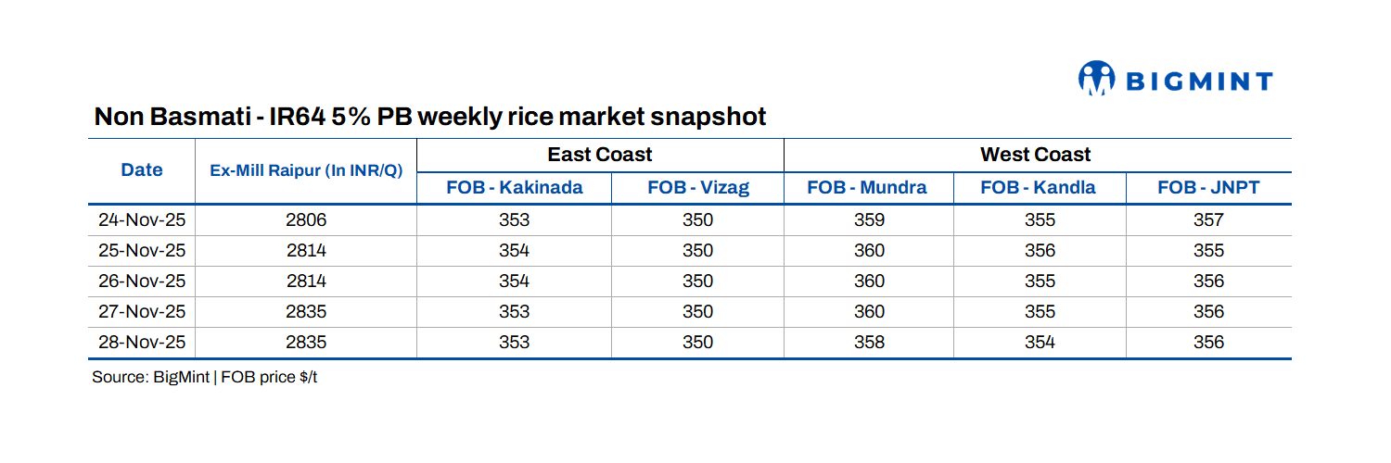Screen dimensions: 1391x463
Task: Click the FOB - Kandla column header
Action: (x=1038, y=188)
